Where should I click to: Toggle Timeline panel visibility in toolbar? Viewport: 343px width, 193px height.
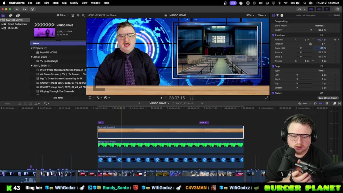[319, 9]
